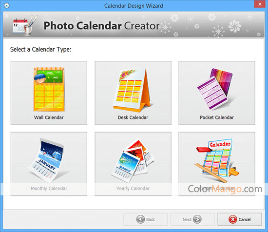The width and height of the screenshot is (268, 232).
Task: Click the Wall Calendar label
Action: pyautogui.click(x=49, y=117)
